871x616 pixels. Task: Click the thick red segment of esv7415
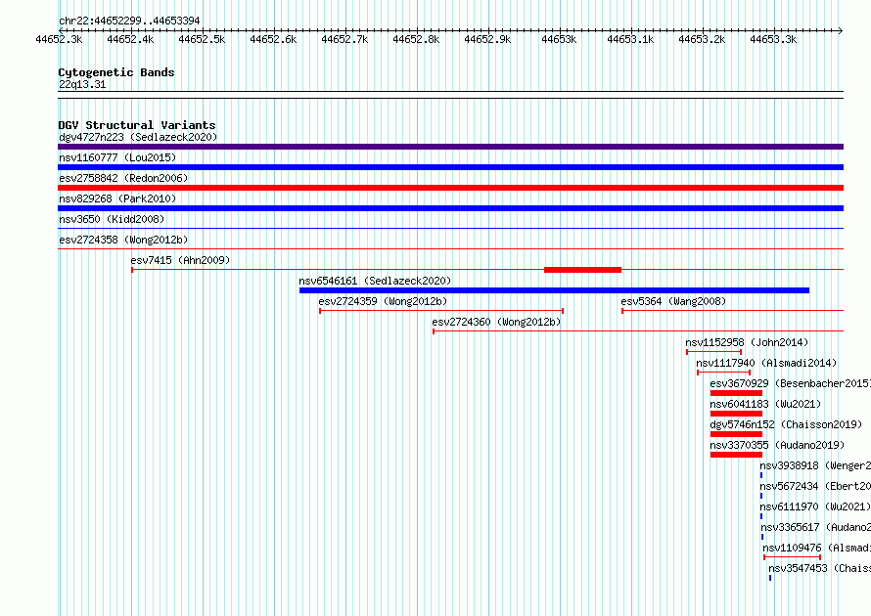(x=582, y=270)
